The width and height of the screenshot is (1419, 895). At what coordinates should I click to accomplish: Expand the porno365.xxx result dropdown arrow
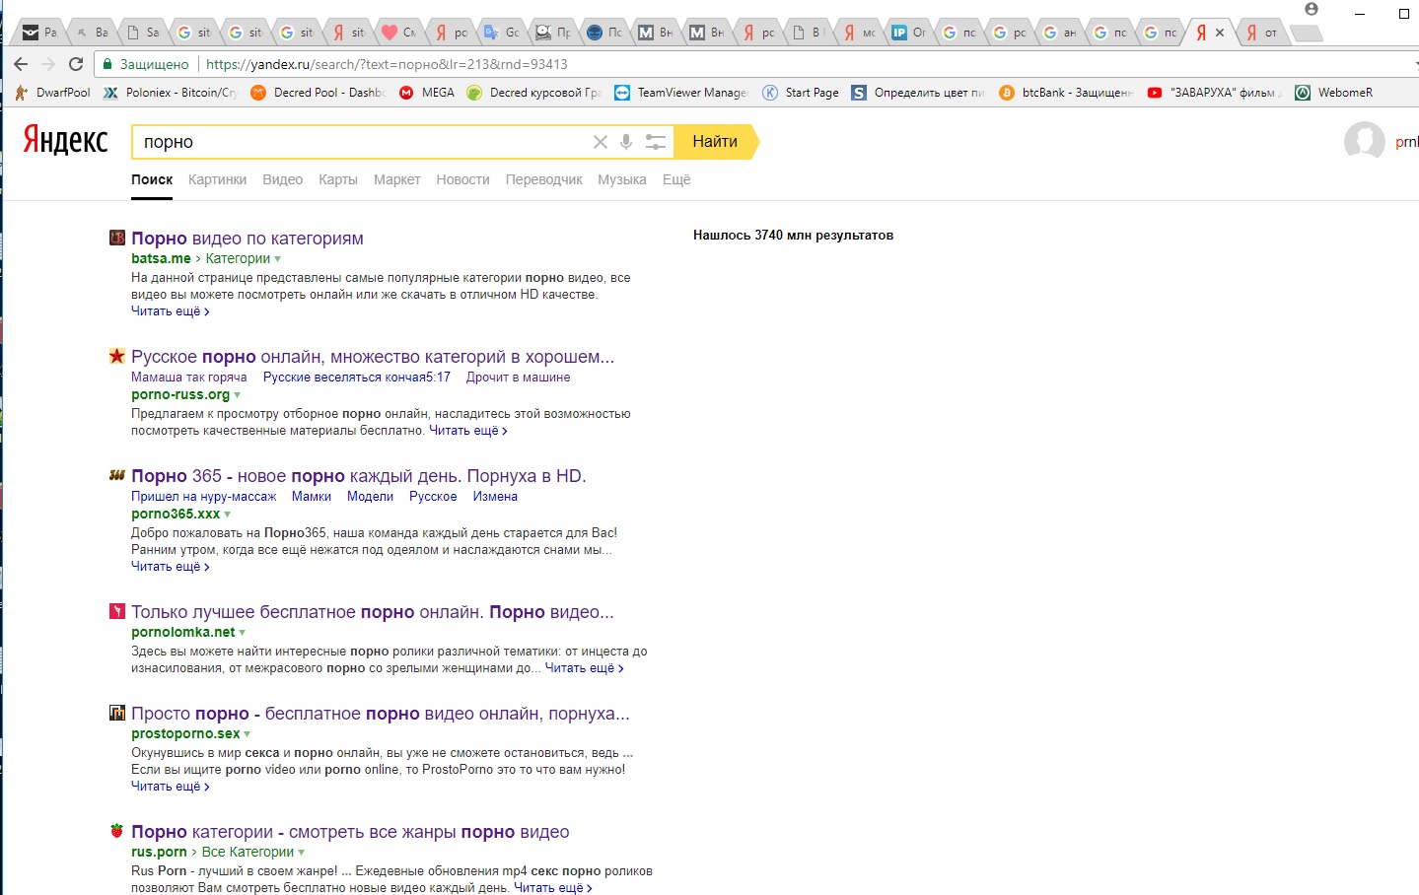pyautogui.click(x=228, y=515)
